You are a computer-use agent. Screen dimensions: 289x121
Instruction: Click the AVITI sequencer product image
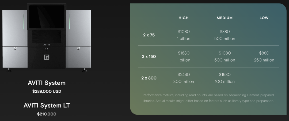(x=47, y=38)
